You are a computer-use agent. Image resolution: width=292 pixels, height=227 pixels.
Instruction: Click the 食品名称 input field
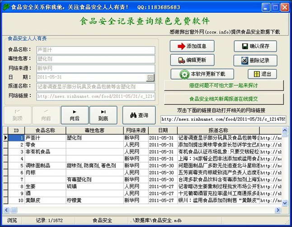click(96, 50)
